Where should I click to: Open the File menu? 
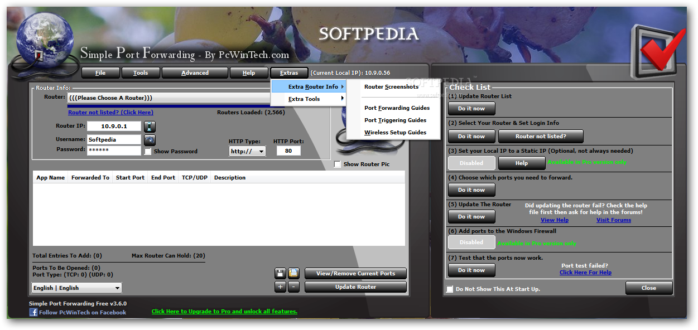(100, 72)
